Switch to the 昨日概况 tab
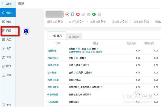 coord(74,36)
